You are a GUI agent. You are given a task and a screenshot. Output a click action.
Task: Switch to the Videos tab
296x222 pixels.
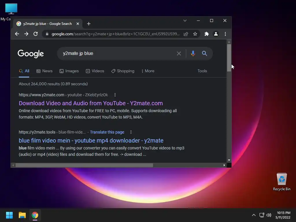coord(95,71)
